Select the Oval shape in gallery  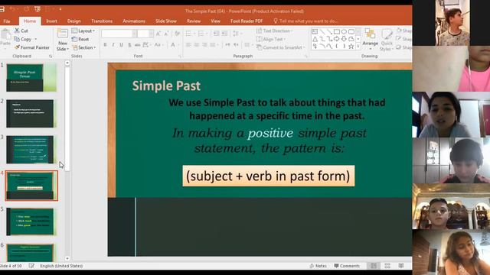click(x=344, y=31)
